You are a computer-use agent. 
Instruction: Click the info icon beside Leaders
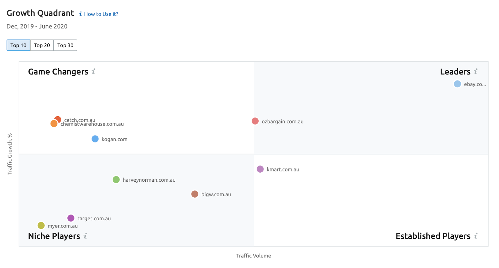(476, 72)
